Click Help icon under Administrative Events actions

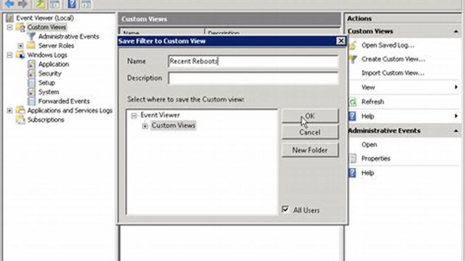point(353,173)
